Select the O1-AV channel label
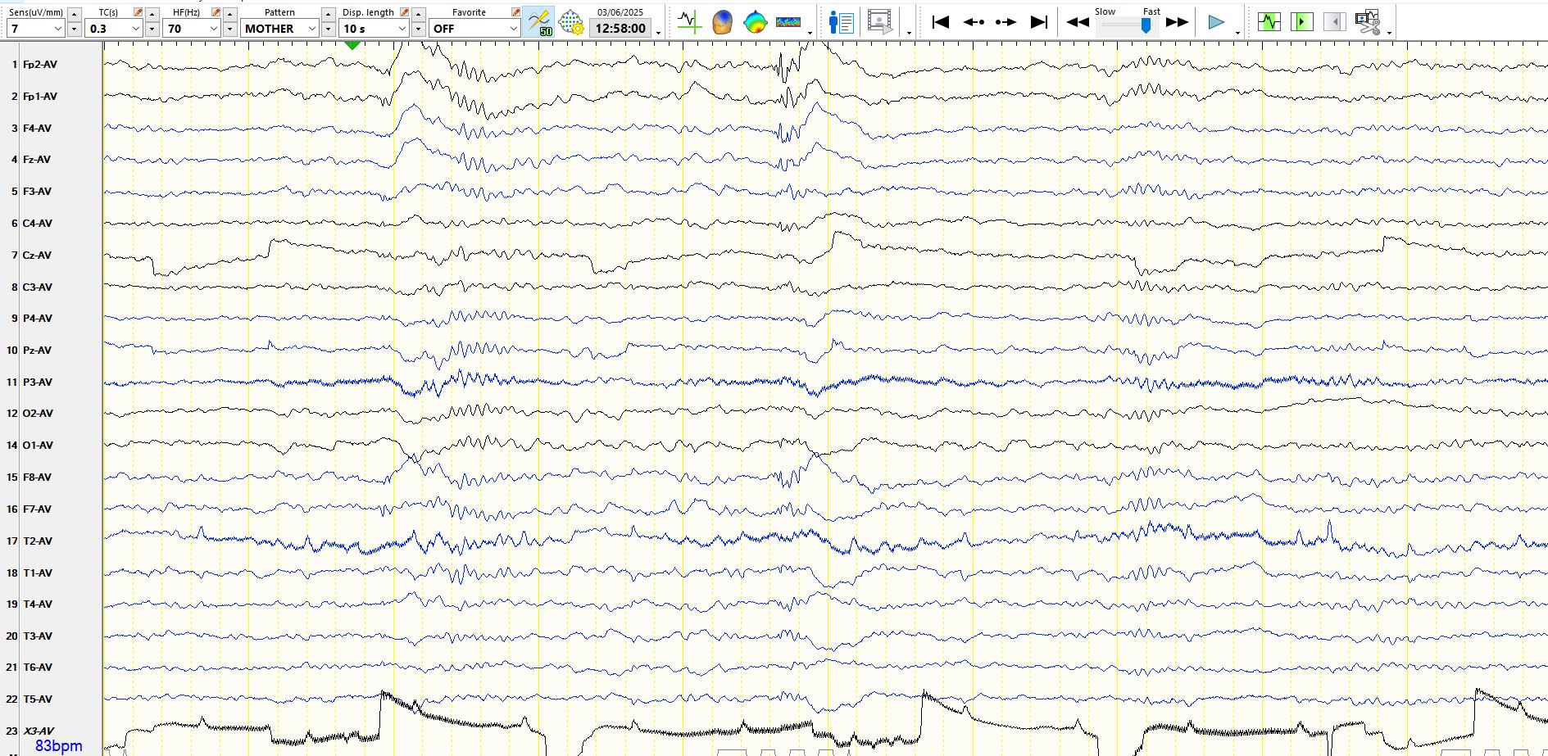Image resolution: width=1548 pixels, height=756 pixels. pyautogui.click(x=38, y=446)
